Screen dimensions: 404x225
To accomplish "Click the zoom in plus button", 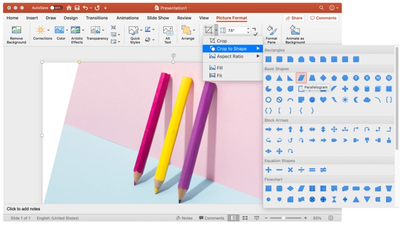I will (x=305, y=218).
